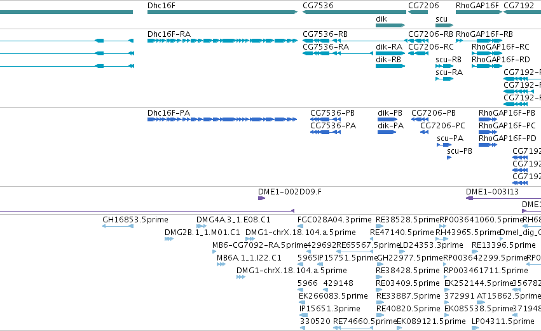The height and width of the screenshot is (331, 541).
Task: Select protein RhoGAP16F-PC
Action: (488, 132)
